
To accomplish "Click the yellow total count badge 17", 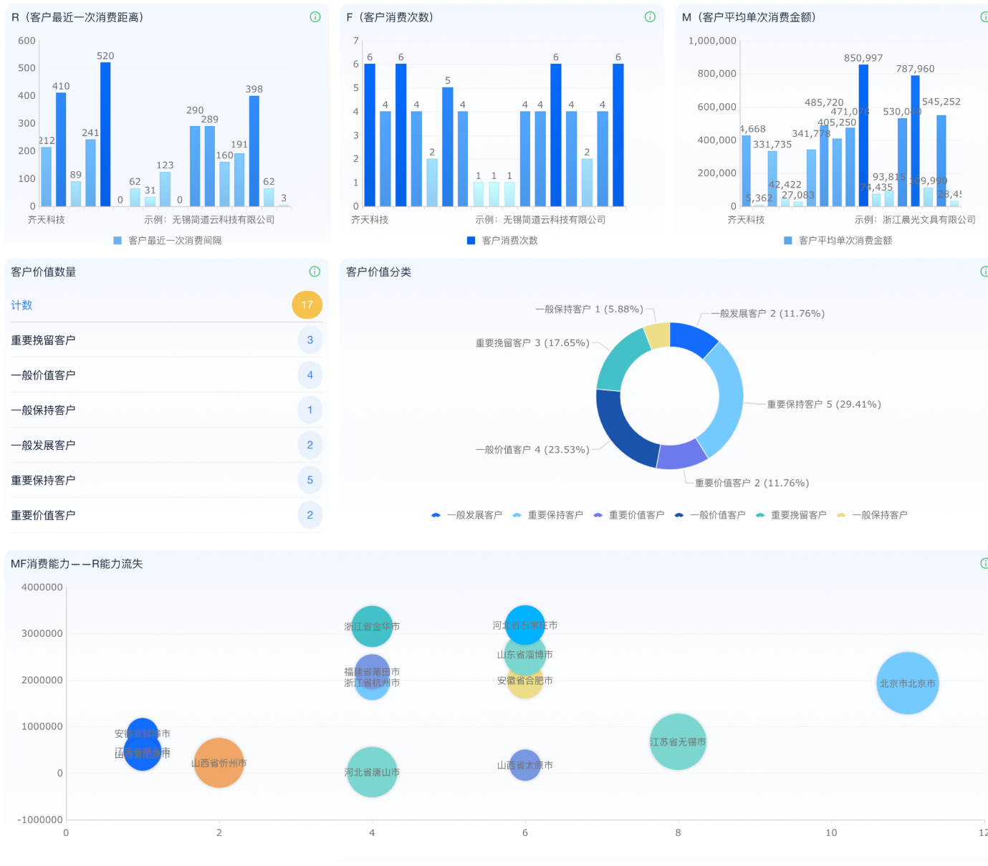I will [x=307, y=305].
